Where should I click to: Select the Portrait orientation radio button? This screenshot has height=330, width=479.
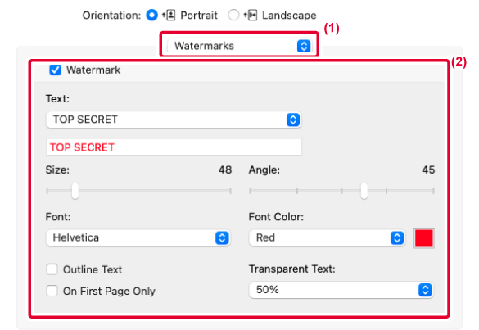[x=151, y=15]
